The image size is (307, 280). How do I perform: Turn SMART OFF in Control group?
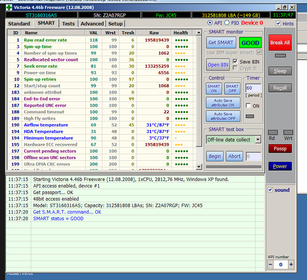click(232, 88)
